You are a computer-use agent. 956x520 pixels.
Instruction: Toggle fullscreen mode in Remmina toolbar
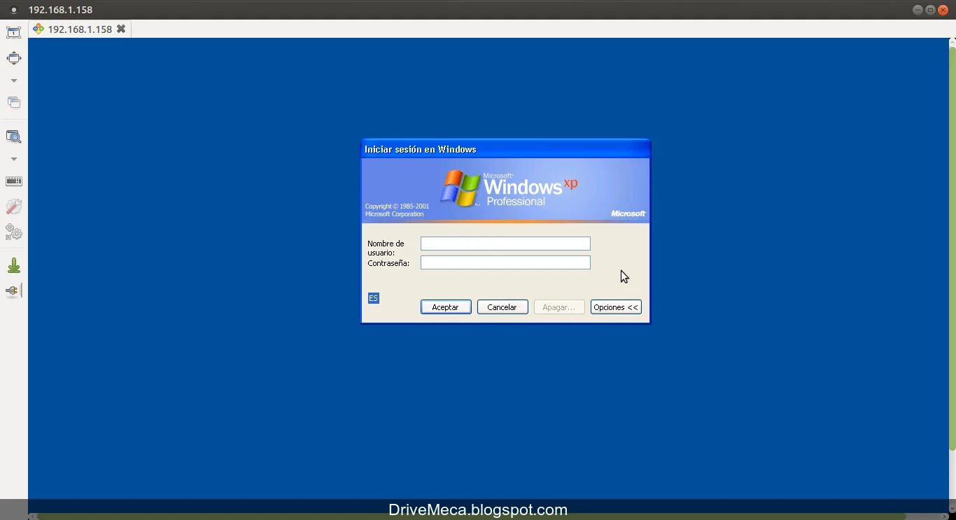point(13,58)
